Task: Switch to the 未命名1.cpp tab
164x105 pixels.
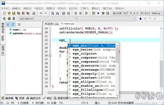Action: click(x=51, y=24)
